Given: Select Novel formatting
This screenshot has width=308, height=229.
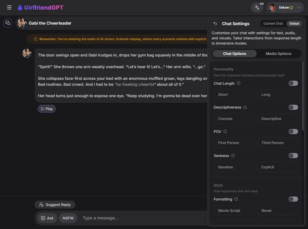Looking at the screenshot, I should (277, 211).
